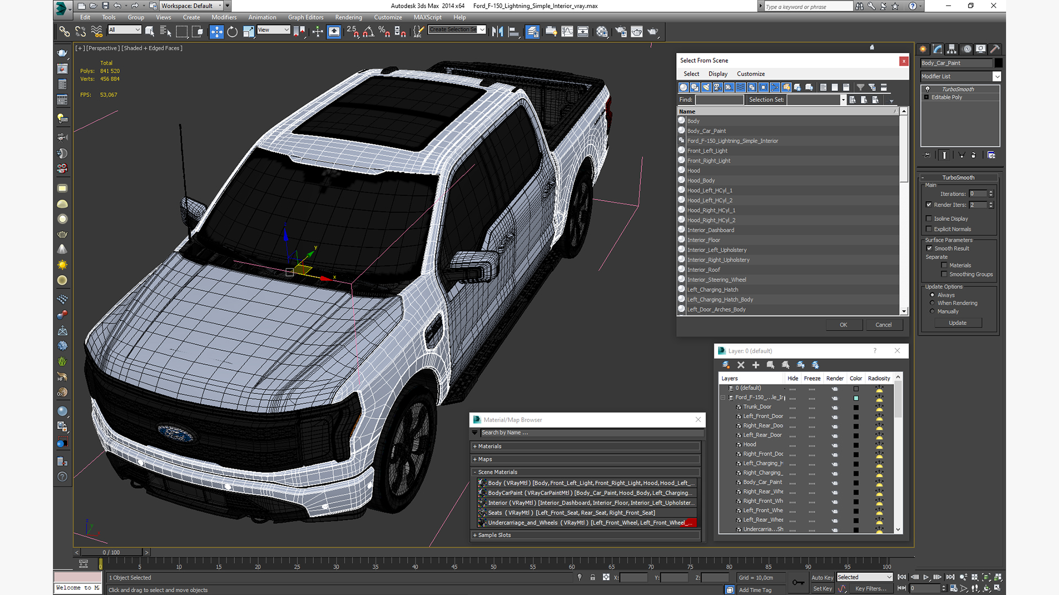Toggle Smooth Result checkbox

tap(929, 248)
